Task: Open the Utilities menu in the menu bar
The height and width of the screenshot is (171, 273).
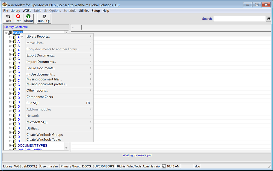Action: pyautogui.click(x=84, y=11)
